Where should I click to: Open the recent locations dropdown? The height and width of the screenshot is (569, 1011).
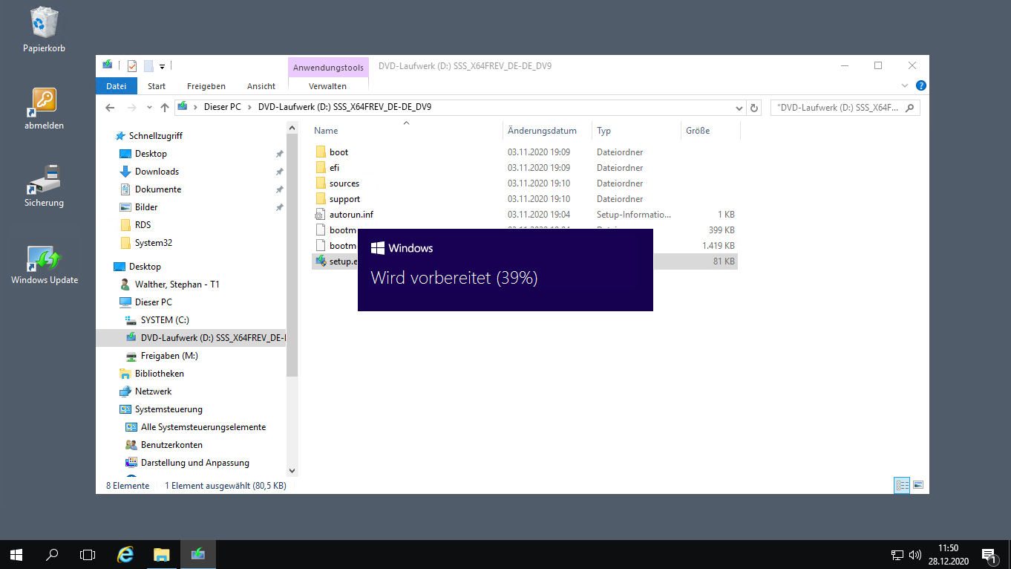pyautogui.click(x=149, y=108)
